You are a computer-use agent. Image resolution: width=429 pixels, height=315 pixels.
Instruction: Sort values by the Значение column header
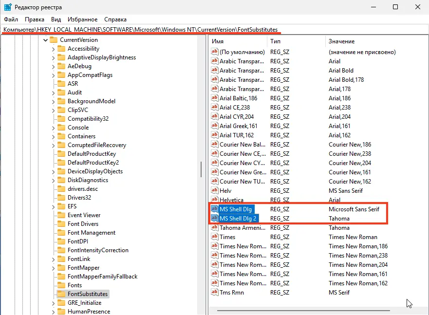[376, 41]
